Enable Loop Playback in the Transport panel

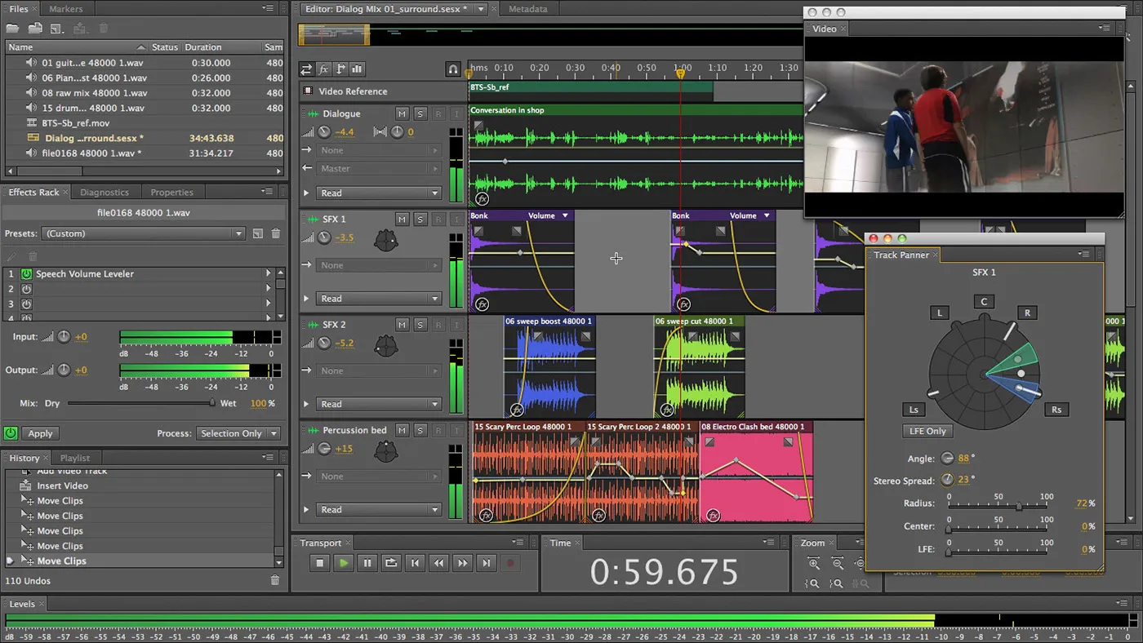[393, 562]
